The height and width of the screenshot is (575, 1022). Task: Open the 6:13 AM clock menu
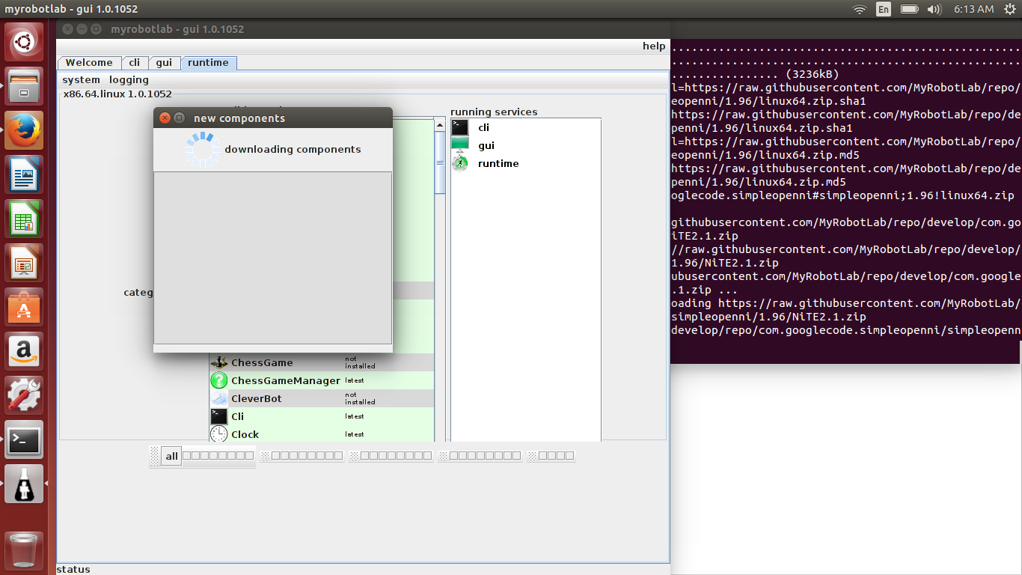[973, 9]
